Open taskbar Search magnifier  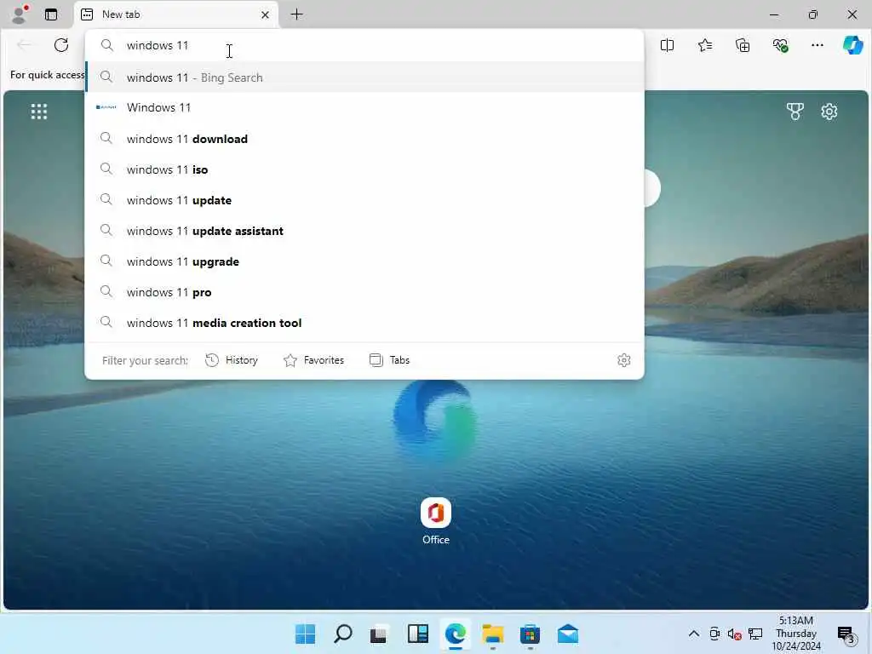(x=342, y=634)
